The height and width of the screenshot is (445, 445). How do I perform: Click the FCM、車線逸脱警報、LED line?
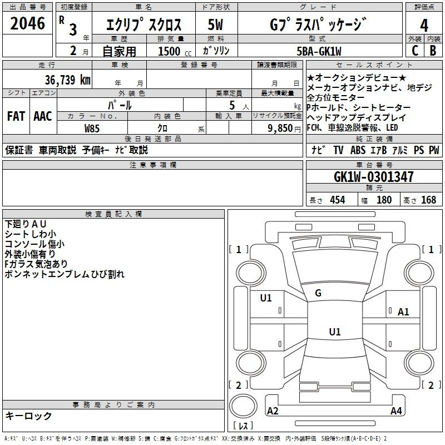353,127
